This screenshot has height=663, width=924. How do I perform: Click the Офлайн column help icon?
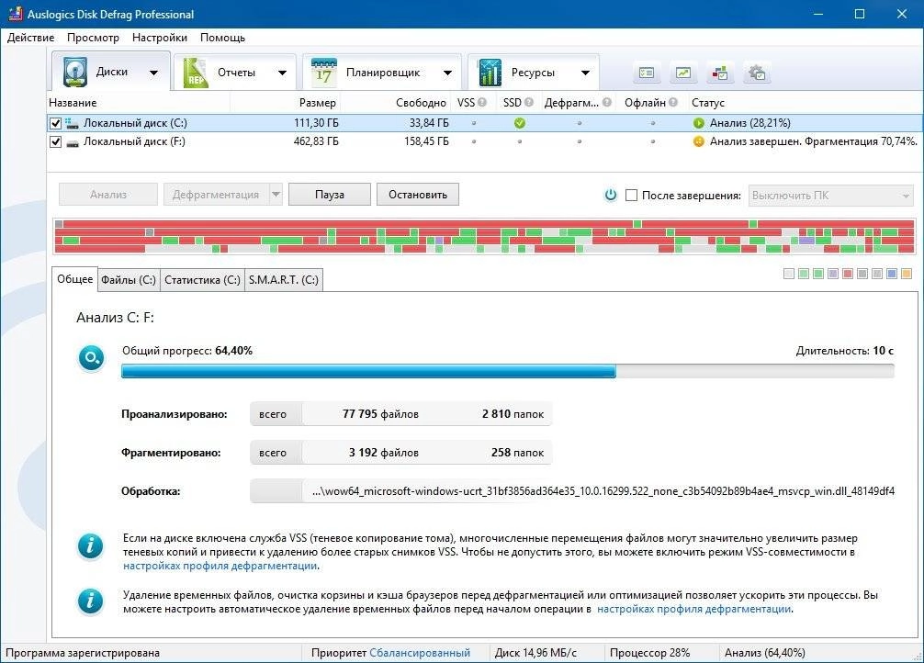673,103
